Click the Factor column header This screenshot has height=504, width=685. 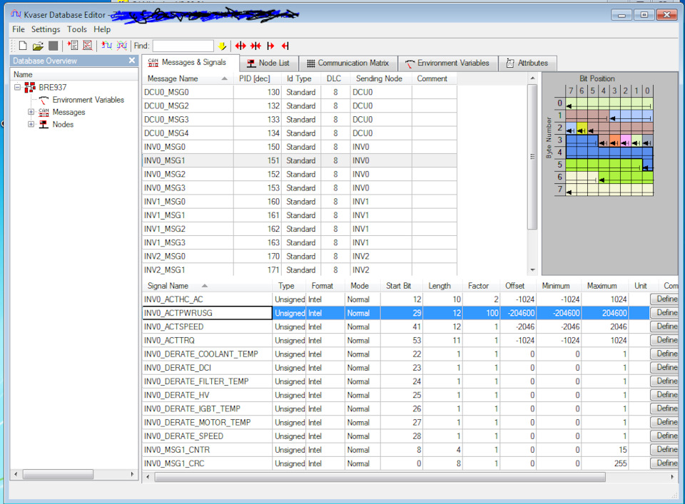coord(481,286)
